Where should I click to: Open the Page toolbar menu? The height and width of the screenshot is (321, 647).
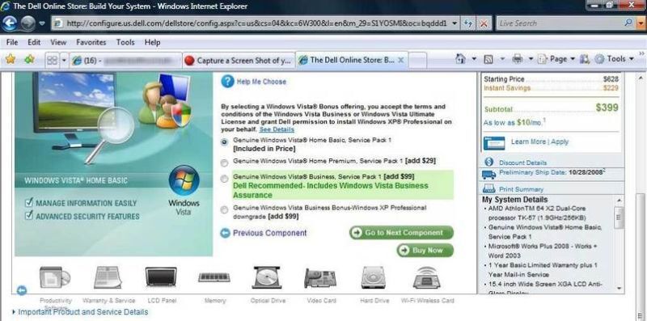(556, 59)
